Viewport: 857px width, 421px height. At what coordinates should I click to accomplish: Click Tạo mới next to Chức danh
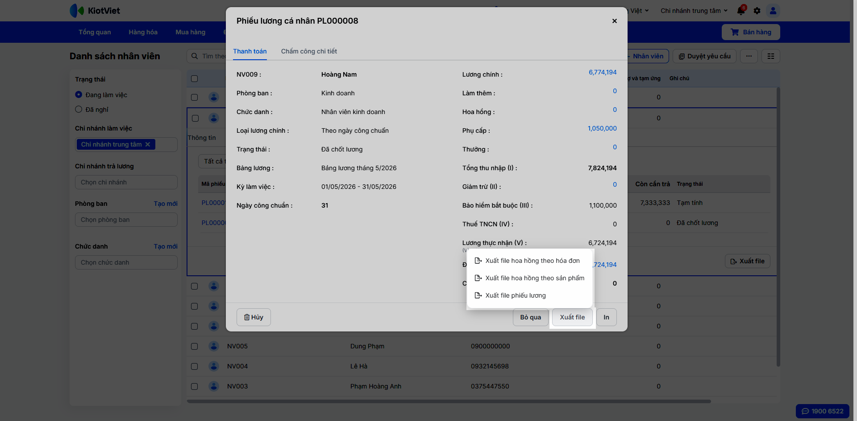166,246
